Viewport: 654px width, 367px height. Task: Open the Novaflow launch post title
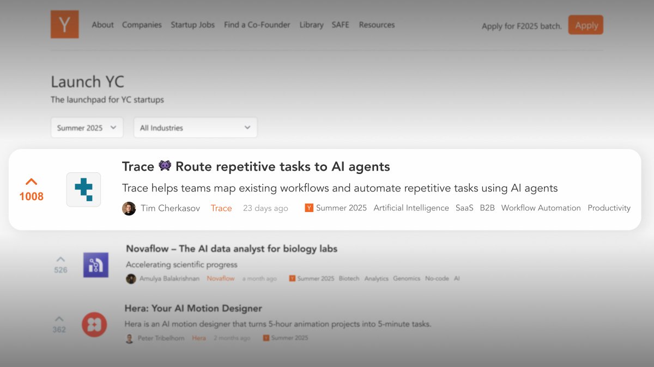point(232,249)
